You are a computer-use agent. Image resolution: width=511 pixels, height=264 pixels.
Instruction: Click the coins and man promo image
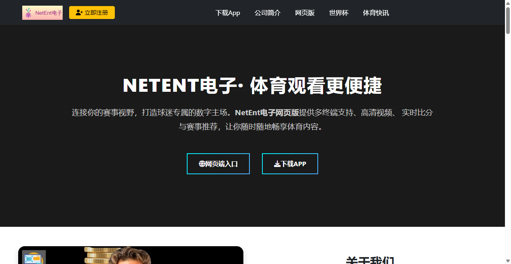click(x=131, y=255)
